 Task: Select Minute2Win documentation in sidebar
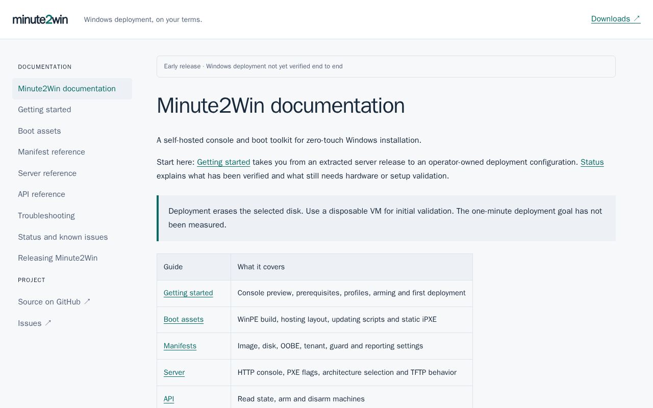tap(72, 89)
